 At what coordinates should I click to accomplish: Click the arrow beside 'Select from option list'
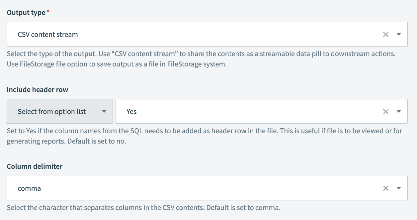point(104,112)
